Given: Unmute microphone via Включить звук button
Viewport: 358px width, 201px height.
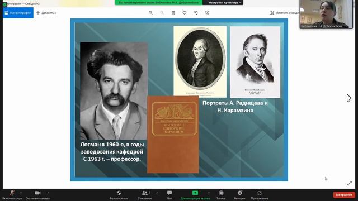Looking at the screenshot, I should click(12, 195).
